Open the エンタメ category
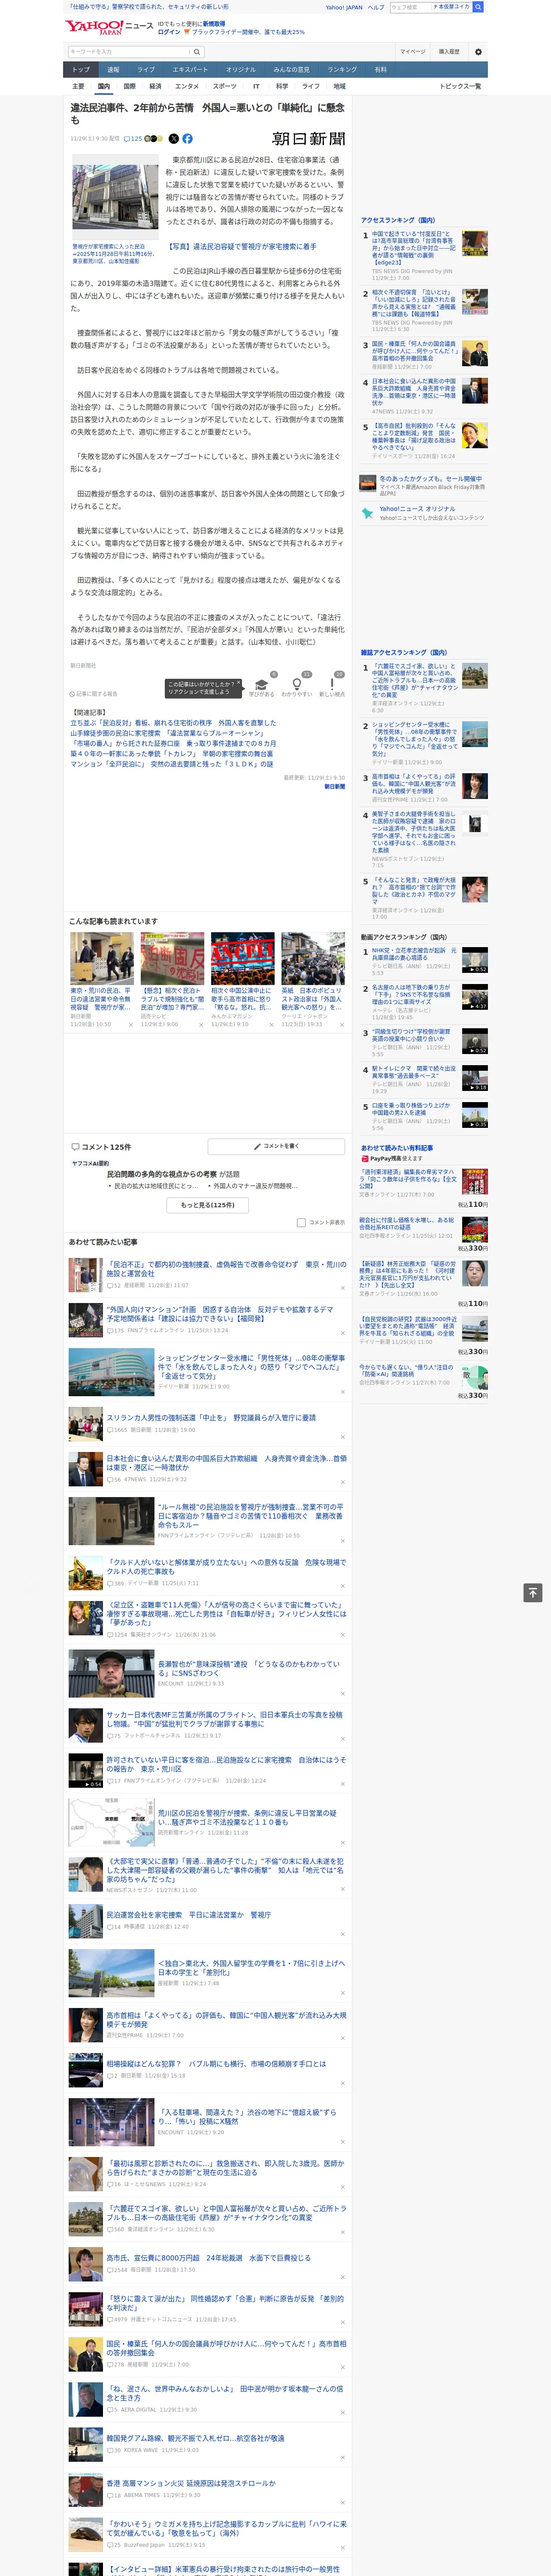Viewport: 551px width, 2576px height. 187,86
